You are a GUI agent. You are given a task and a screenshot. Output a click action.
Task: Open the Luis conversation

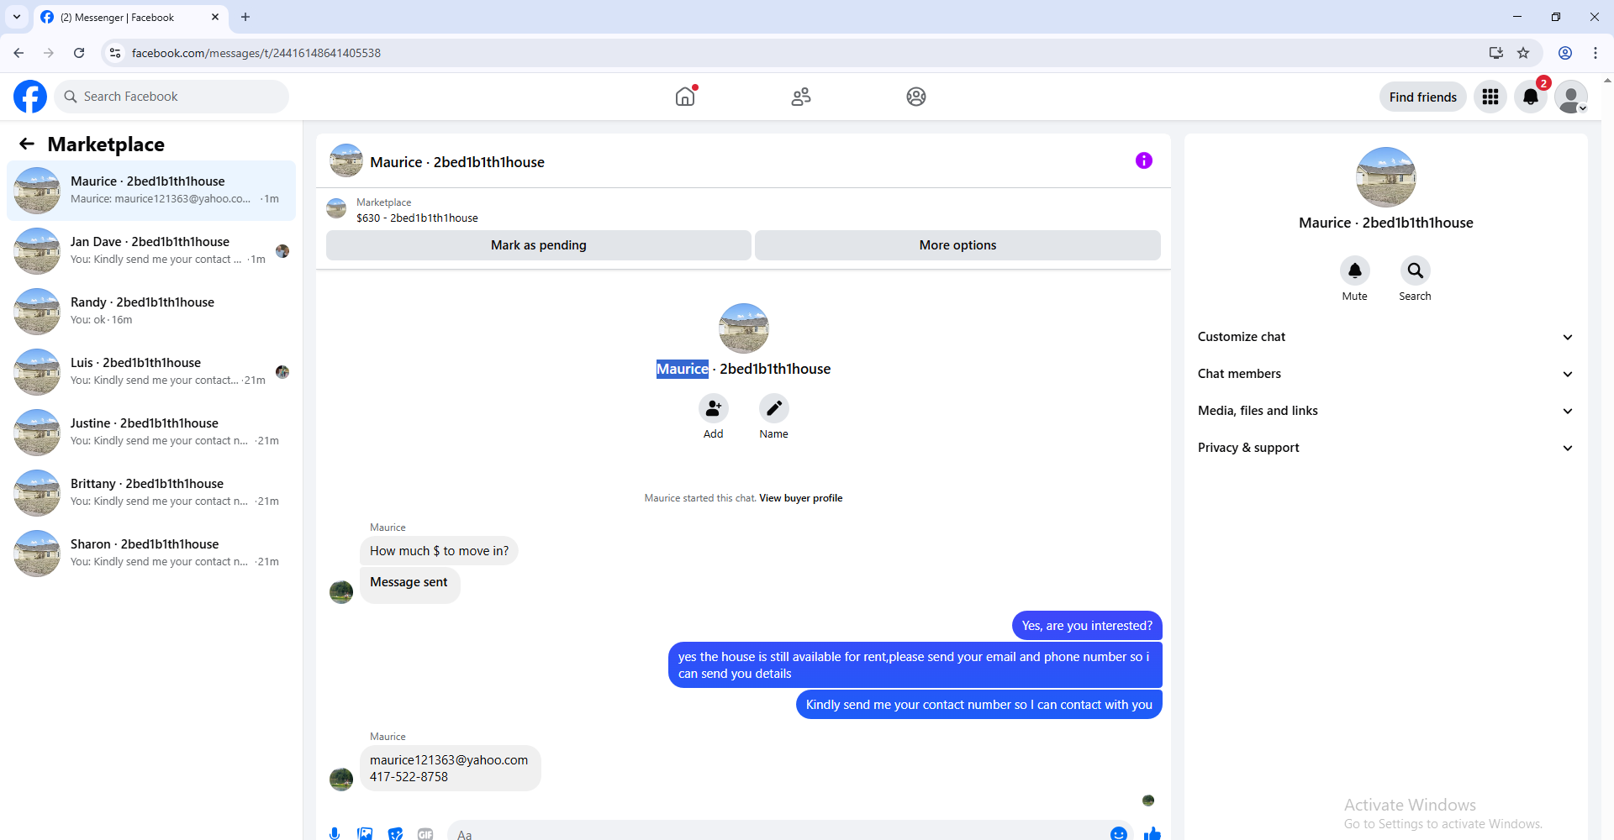click(x=151, y=372)
